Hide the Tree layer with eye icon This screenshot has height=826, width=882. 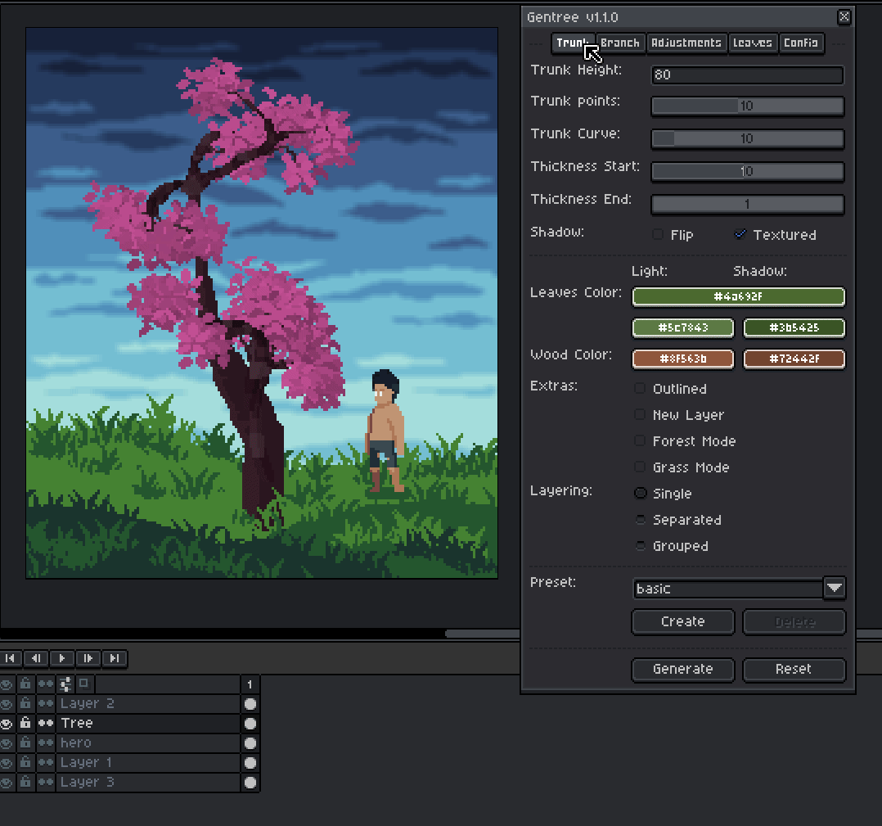point(7,723)
